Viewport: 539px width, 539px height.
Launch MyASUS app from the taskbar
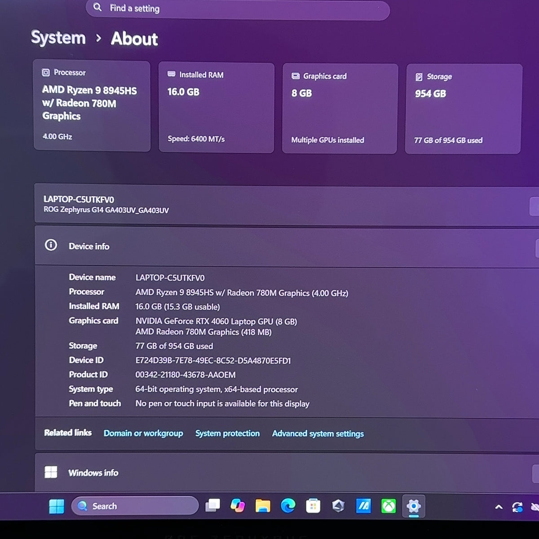363,506
